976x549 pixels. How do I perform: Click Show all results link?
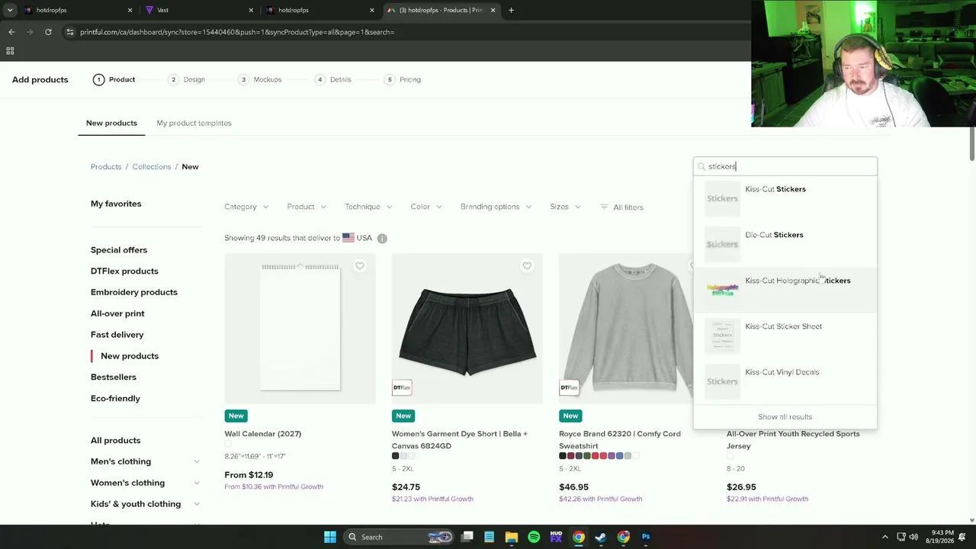[x=785, y=417]
